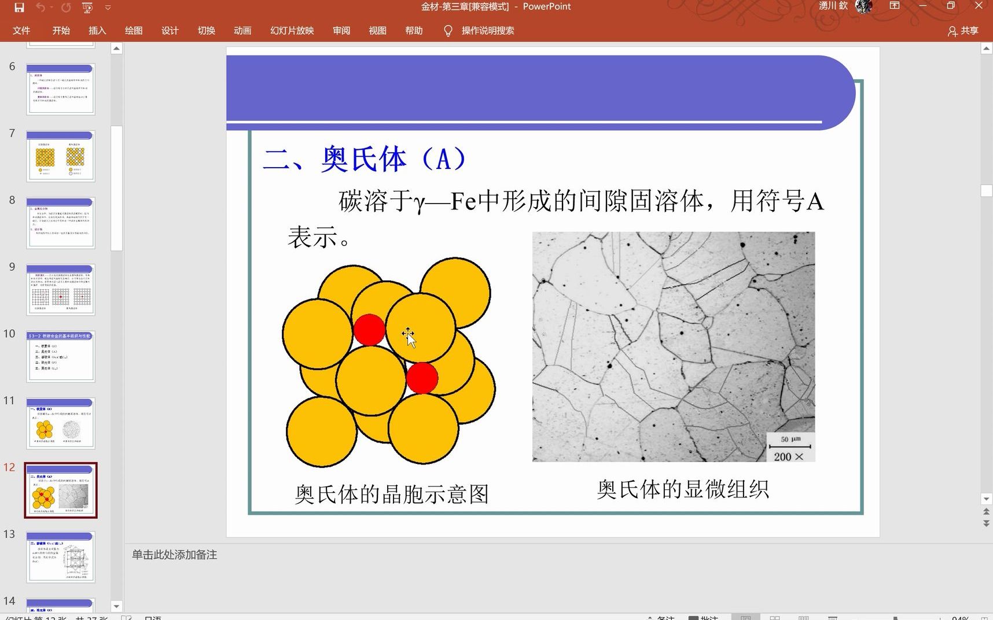Image resolution: width=993 pixels, height=620 pixels.
Task: Click the lightbulb Tell Me icon
Action: point(448,31)
